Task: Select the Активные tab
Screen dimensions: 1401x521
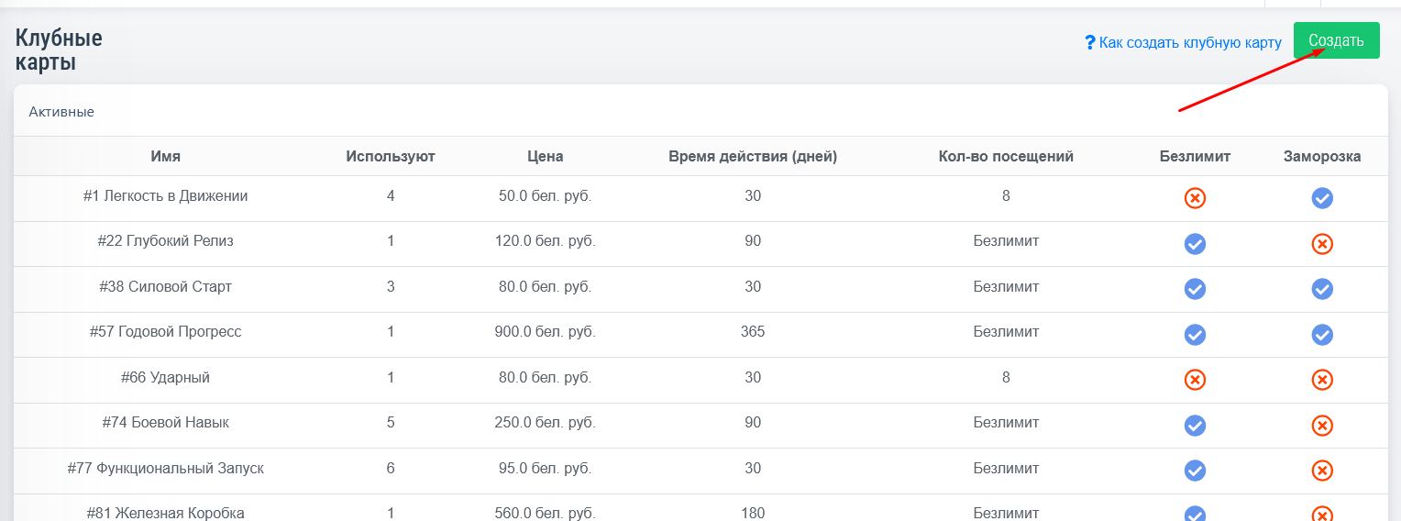Action: coord(61,112)
